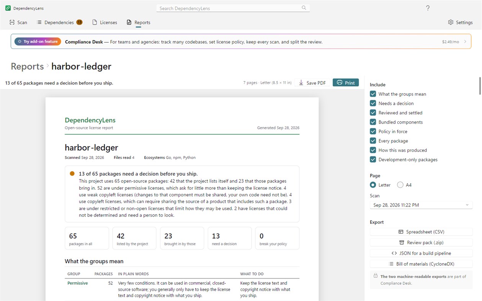Click the Search DependencyLens field

click(x=233, y=8)
